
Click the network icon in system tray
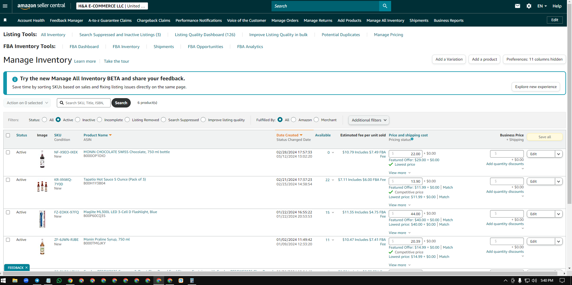point(527,281)
